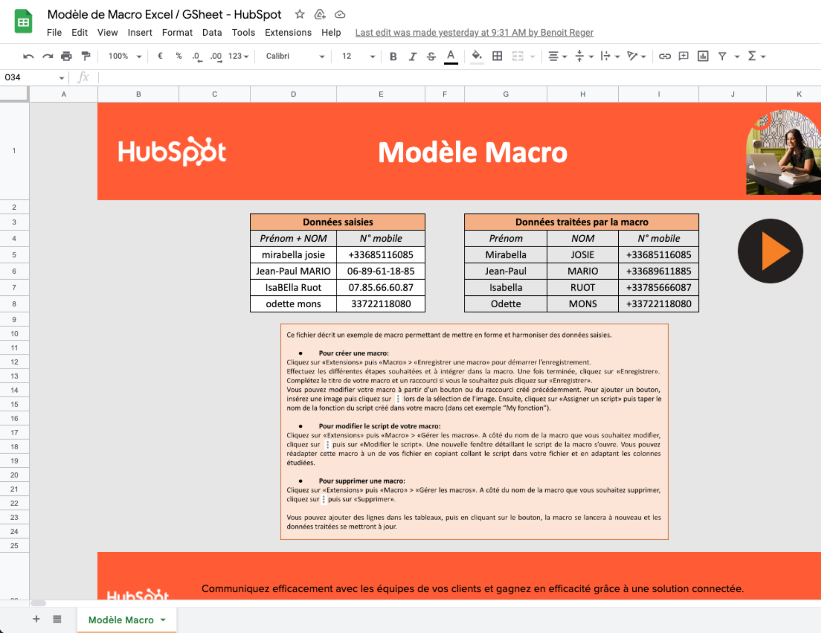Screen dimensions: 821x633
Task: Go to Sheets home via the green logo
Action: [23, 21]
